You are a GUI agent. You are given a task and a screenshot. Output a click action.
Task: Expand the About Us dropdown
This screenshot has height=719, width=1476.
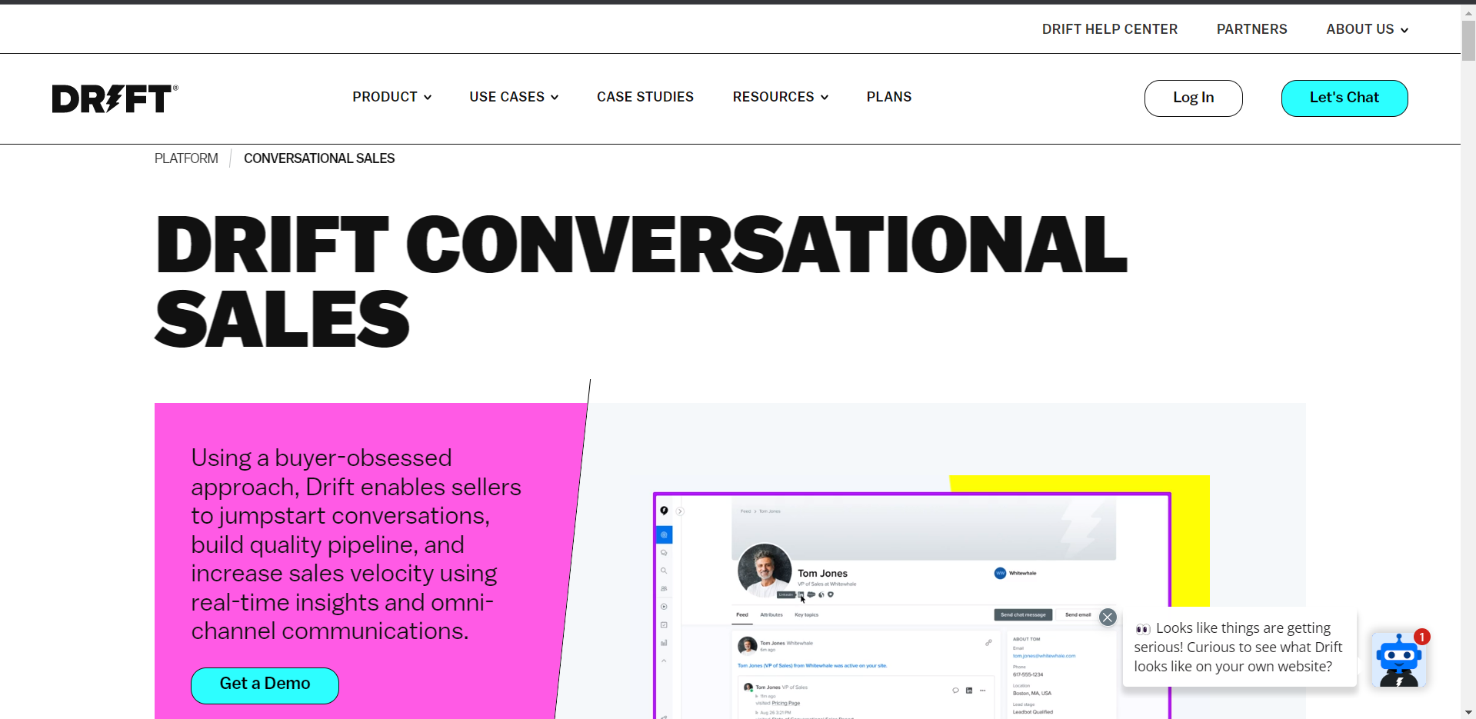pyautogui.click(x=1367, y=29)
